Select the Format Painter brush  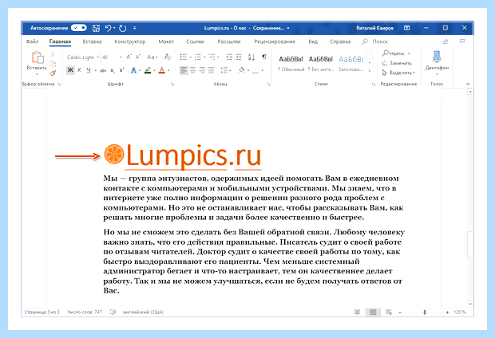coord(53,73)
